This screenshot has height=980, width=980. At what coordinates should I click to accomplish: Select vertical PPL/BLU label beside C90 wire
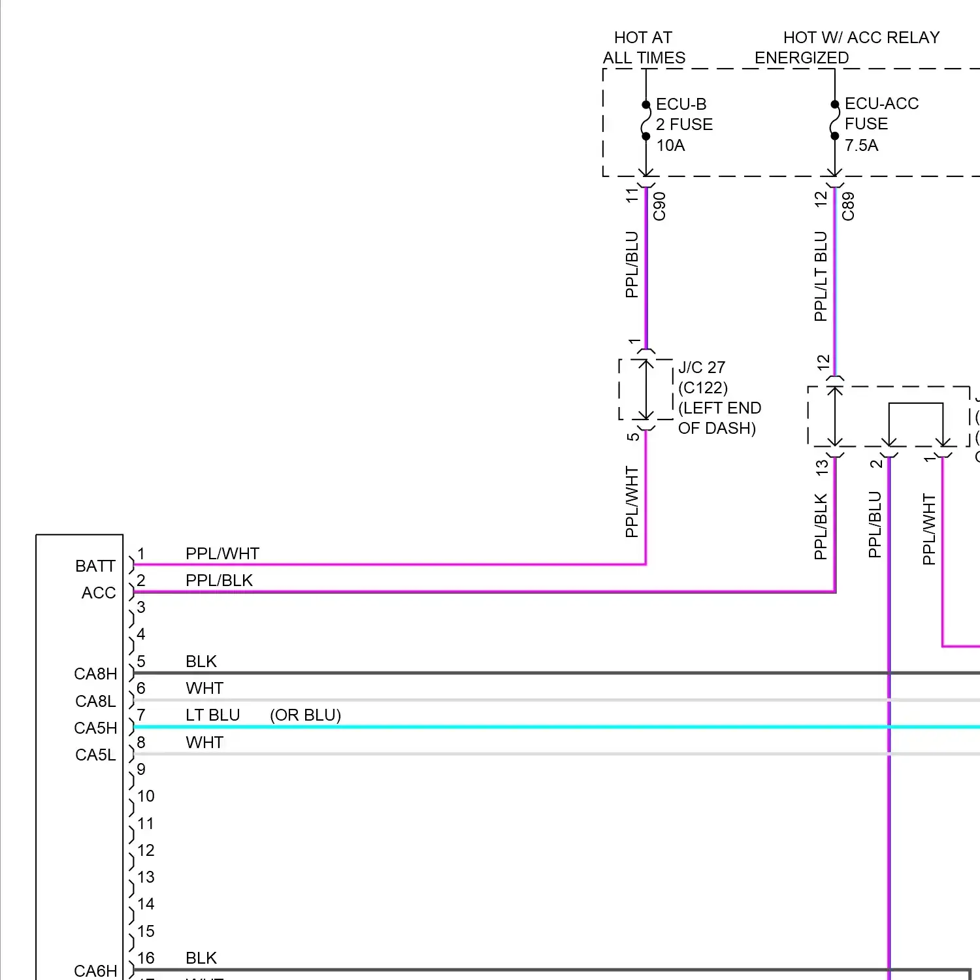click(631, 265)
